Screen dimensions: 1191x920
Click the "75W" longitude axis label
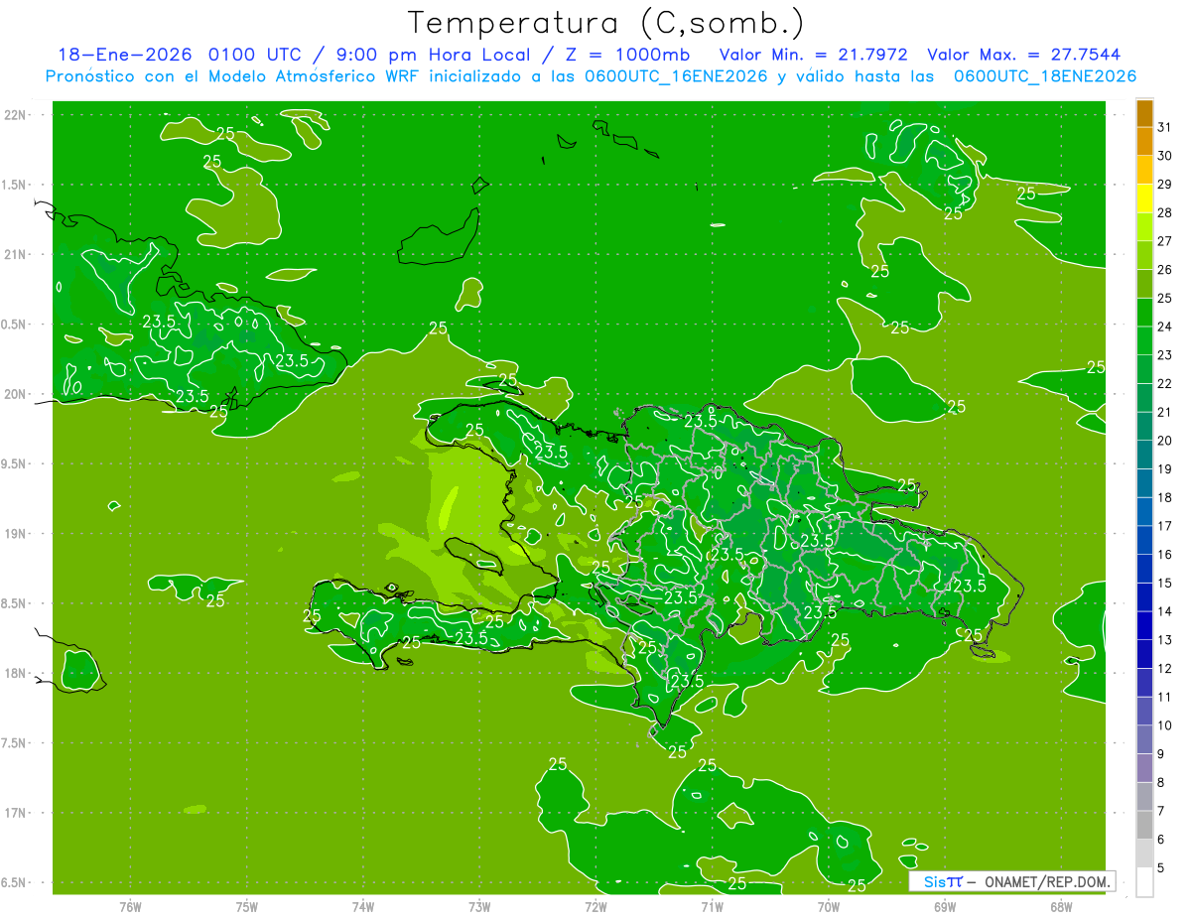click(x=246, y=907)
